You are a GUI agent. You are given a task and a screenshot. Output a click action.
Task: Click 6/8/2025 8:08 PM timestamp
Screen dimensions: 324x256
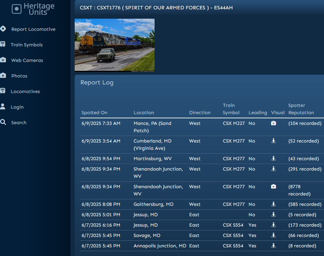pos(101,204)
